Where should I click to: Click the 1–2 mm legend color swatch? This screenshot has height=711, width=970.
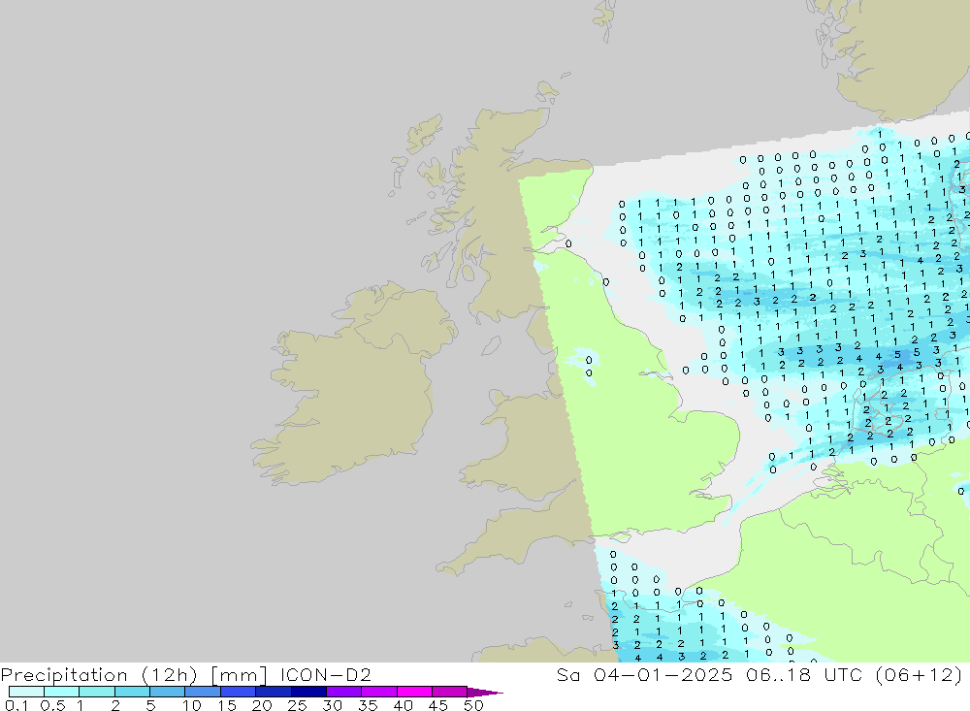(x=97, y=692)
